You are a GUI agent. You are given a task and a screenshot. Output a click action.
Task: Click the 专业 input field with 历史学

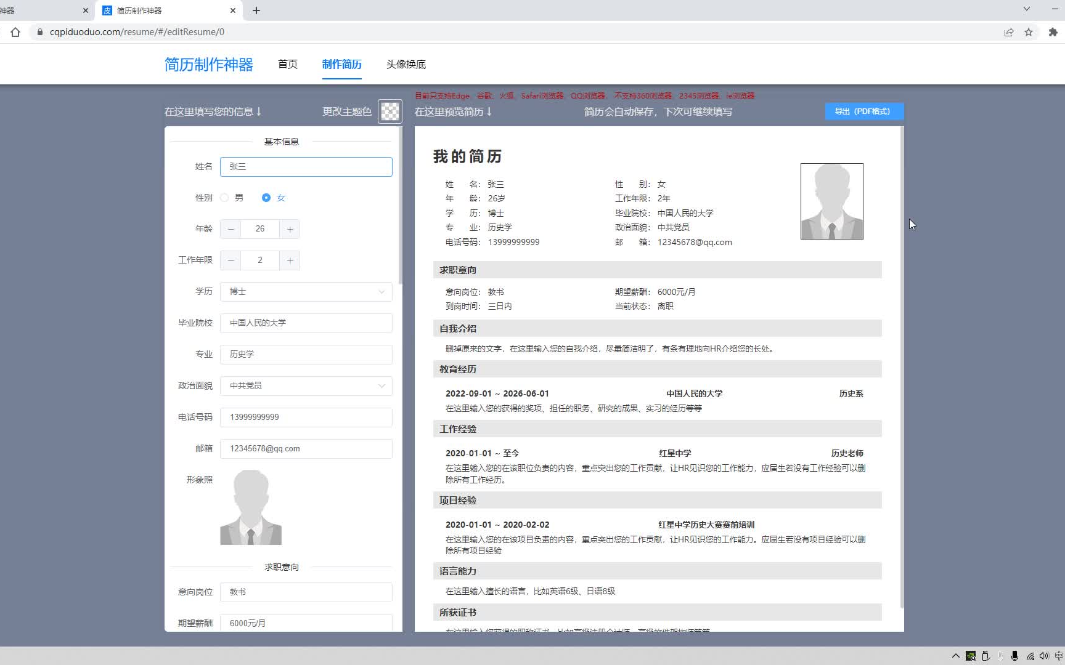[306, 355]
